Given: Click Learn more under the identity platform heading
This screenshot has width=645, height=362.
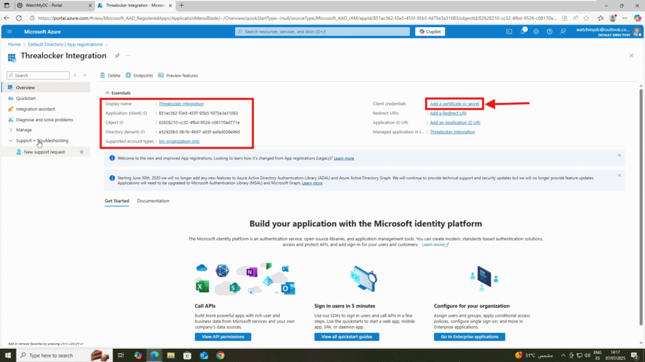Looking at the screenshot, I should pyautogui.click(x=435, y=244).
